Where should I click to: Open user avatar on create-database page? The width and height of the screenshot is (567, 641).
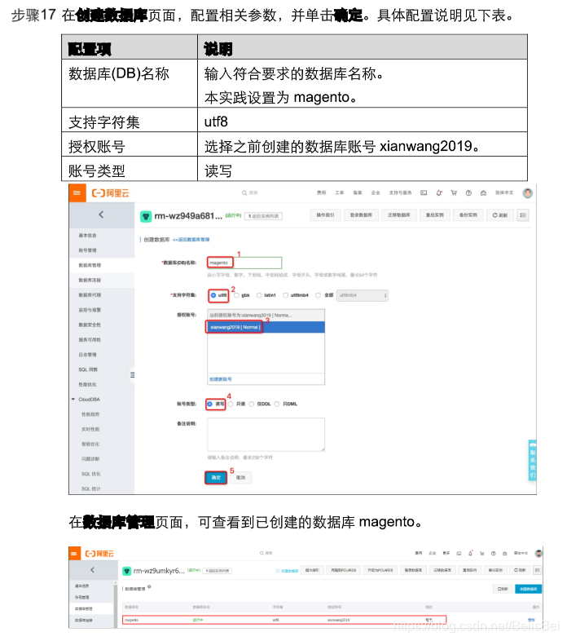click(527, 192)
